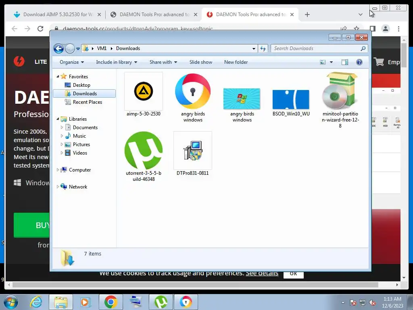
Task: Click the Explorer forward arrow button
Action: 70,48
